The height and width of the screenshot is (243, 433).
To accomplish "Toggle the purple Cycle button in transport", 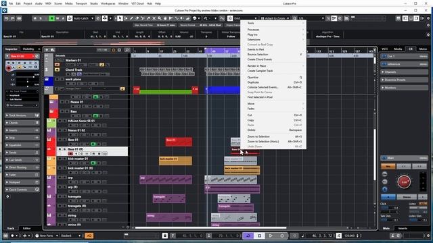I will [248, 236].
